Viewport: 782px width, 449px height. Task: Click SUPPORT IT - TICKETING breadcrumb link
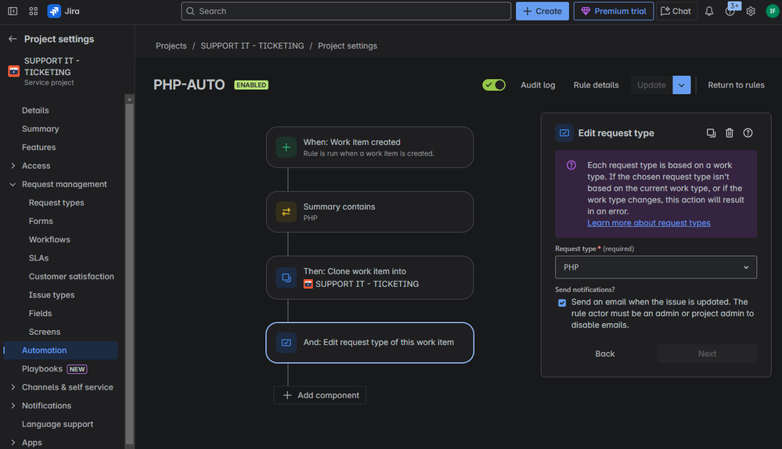[252, 46]
